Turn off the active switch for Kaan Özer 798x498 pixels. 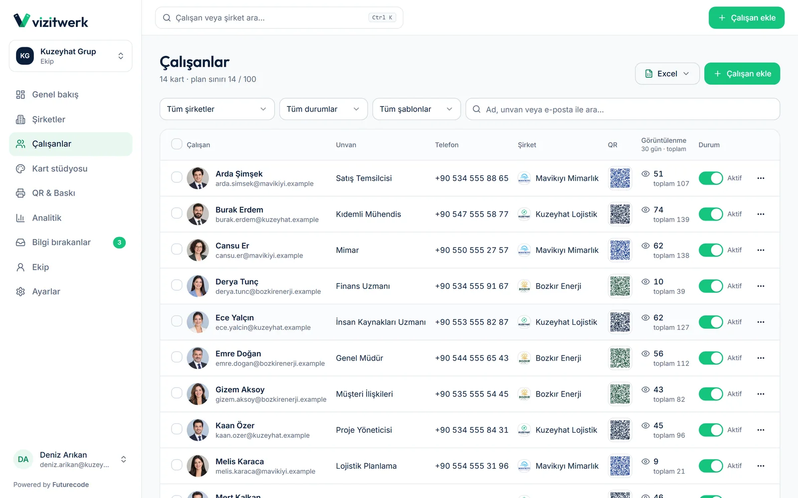pyautogui.click(x=711, y=430)
